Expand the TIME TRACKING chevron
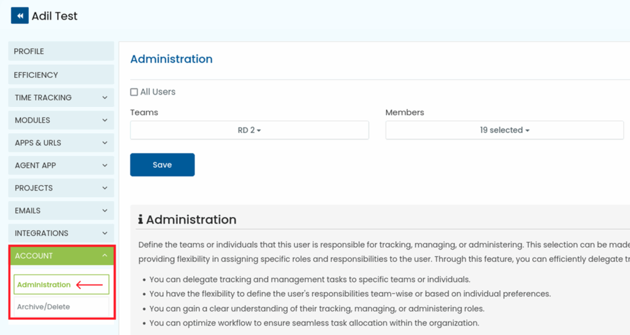The height and width of the screenshot is (335, 630). pyautogui.click(x=105, y=98)
